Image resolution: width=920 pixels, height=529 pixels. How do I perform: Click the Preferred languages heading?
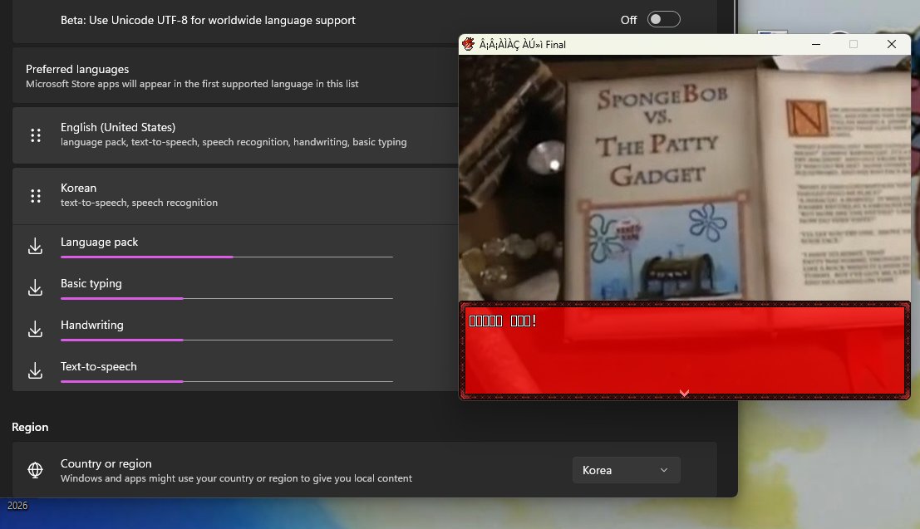tap(77, 69)
